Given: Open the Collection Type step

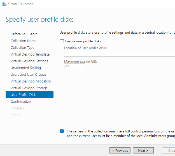Looking at the screenshot, I should coord(22,48).
